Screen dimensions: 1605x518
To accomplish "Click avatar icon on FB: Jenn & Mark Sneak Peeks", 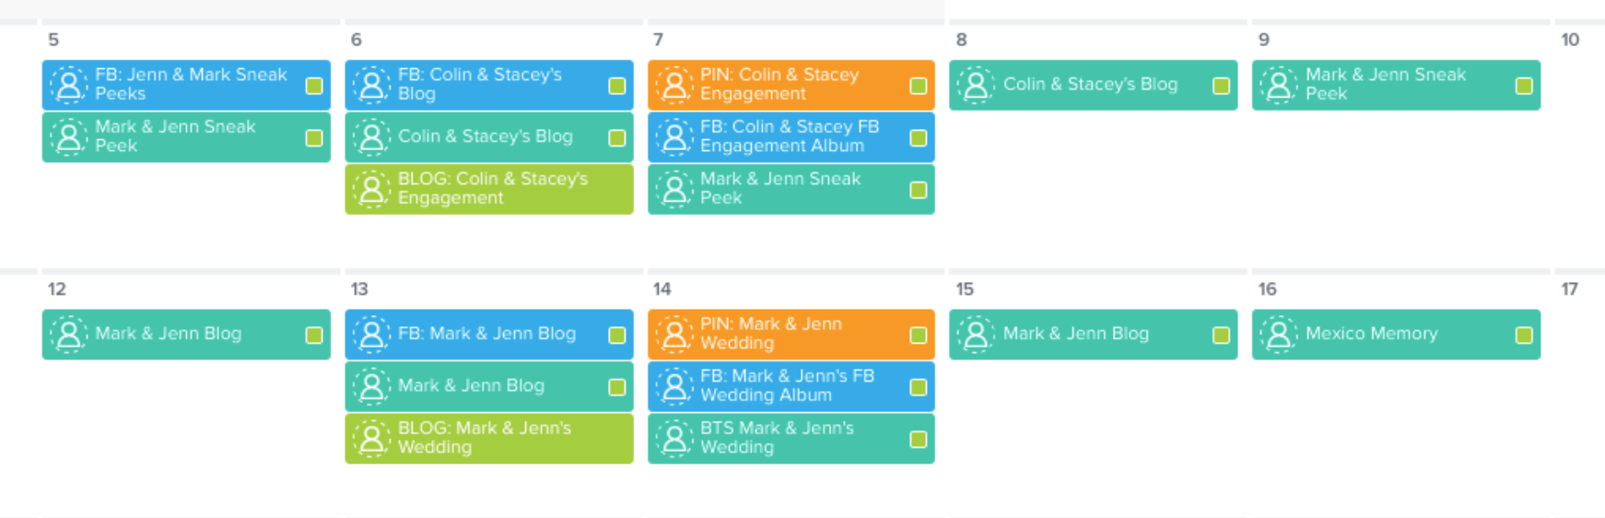I will click(69, 85).
